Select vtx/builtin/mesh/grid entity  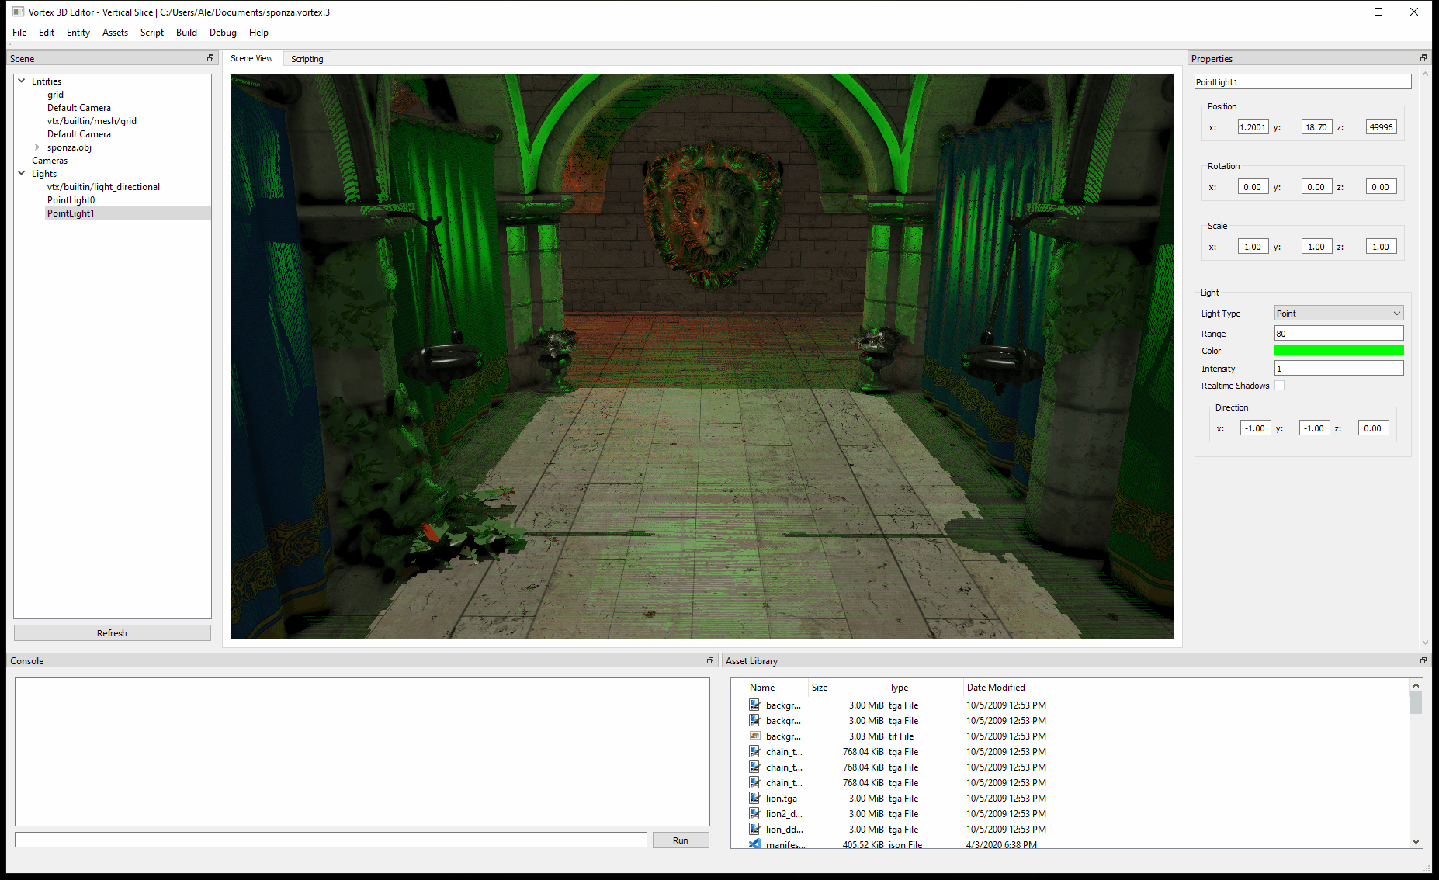click(92, 121)
